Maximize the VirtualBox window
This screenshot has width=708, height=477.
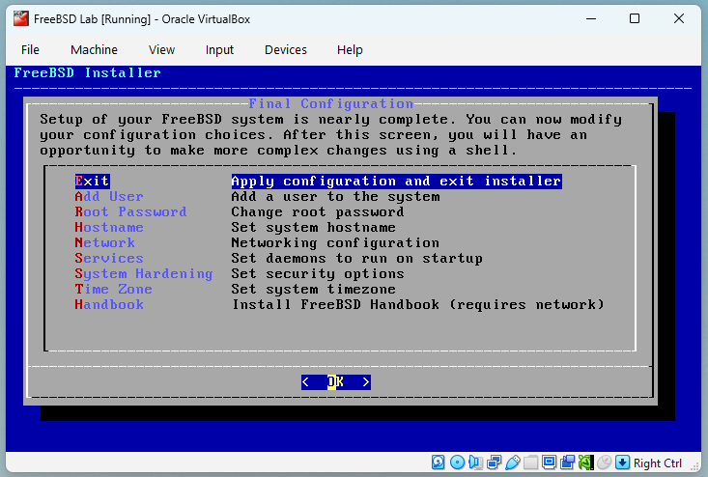[635, 19]
